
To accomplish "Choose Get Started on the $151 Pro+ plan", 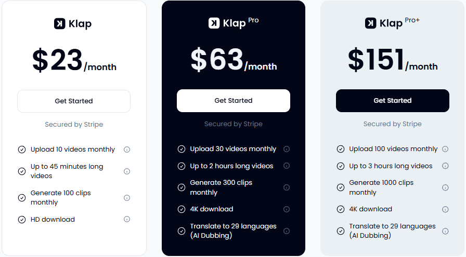I will 392,101.
